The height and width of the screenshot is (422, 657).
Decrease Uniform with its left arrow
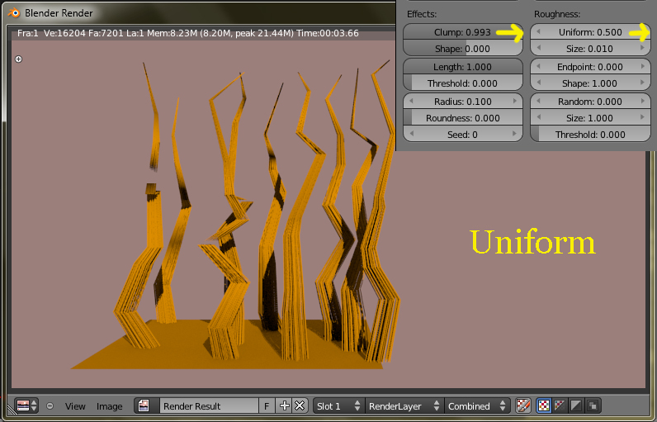click(x=538, y=32)
